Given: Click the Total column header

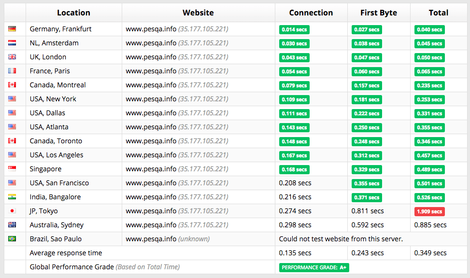Looking at the screenshot, I should click(439, 13).
